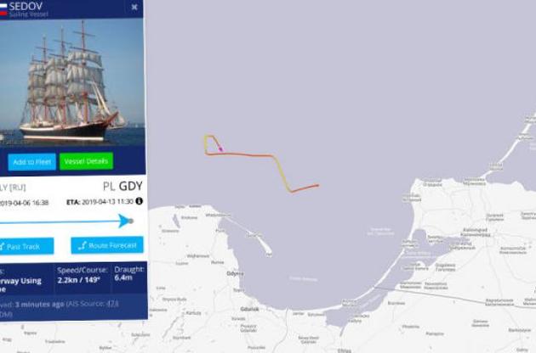This screenshot has height=353, width=536.
Task: Show the vessel's Past Track
Action: [x=26, y=246]
